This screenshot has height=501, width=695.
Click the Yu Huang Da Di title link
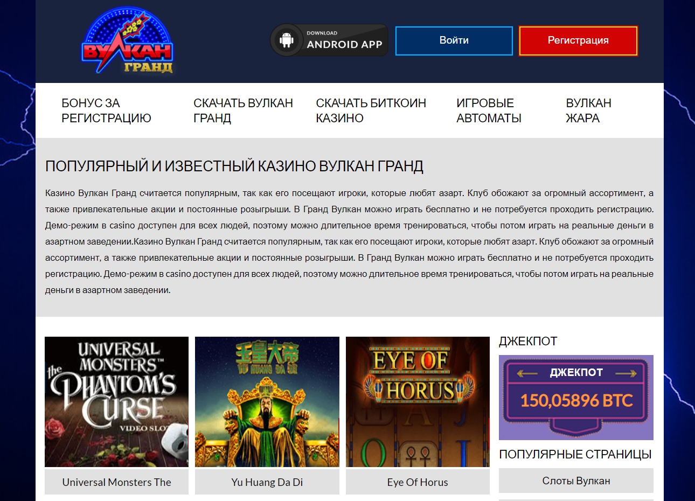[267, 482]
